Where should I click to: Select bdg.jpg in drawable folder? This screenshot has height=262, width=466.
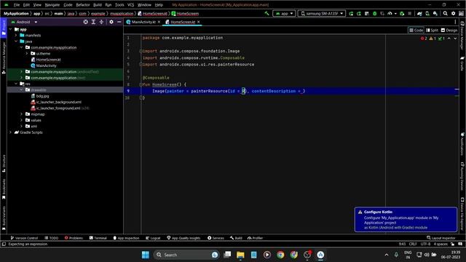(42, 96)
